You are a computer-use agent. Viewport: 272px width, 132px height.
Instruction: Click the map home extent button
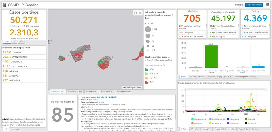[136, 13]
